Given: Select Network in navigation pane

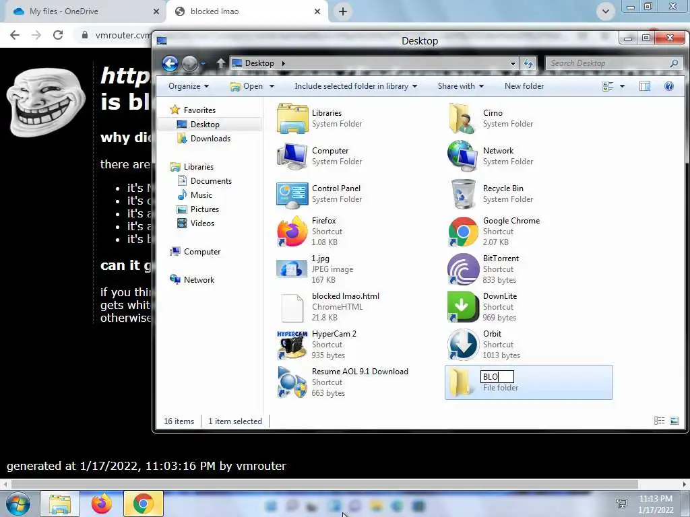Looking at the screenshot, I should tap(192, 279).
